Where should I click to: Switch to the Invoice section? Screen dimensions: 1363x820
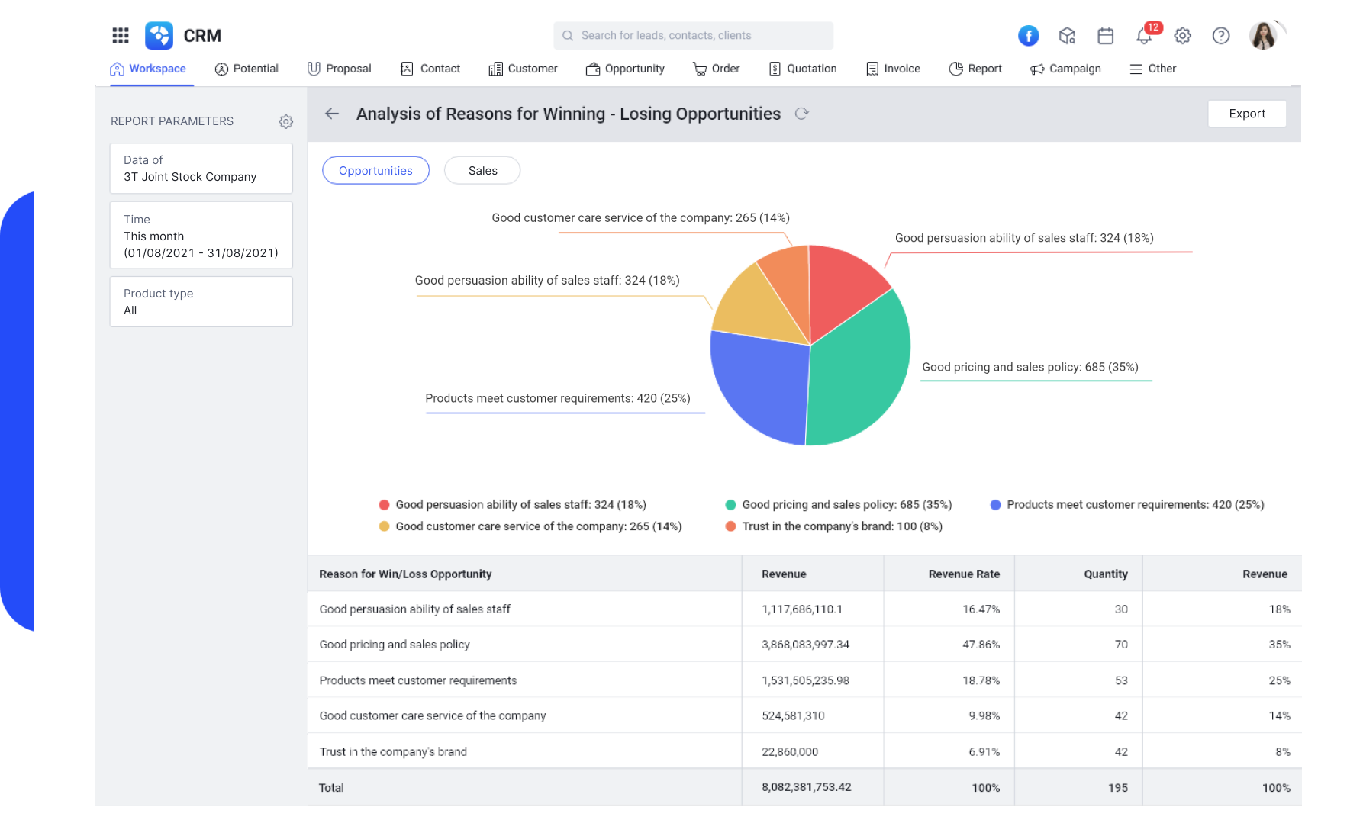(x=893, y=69)
